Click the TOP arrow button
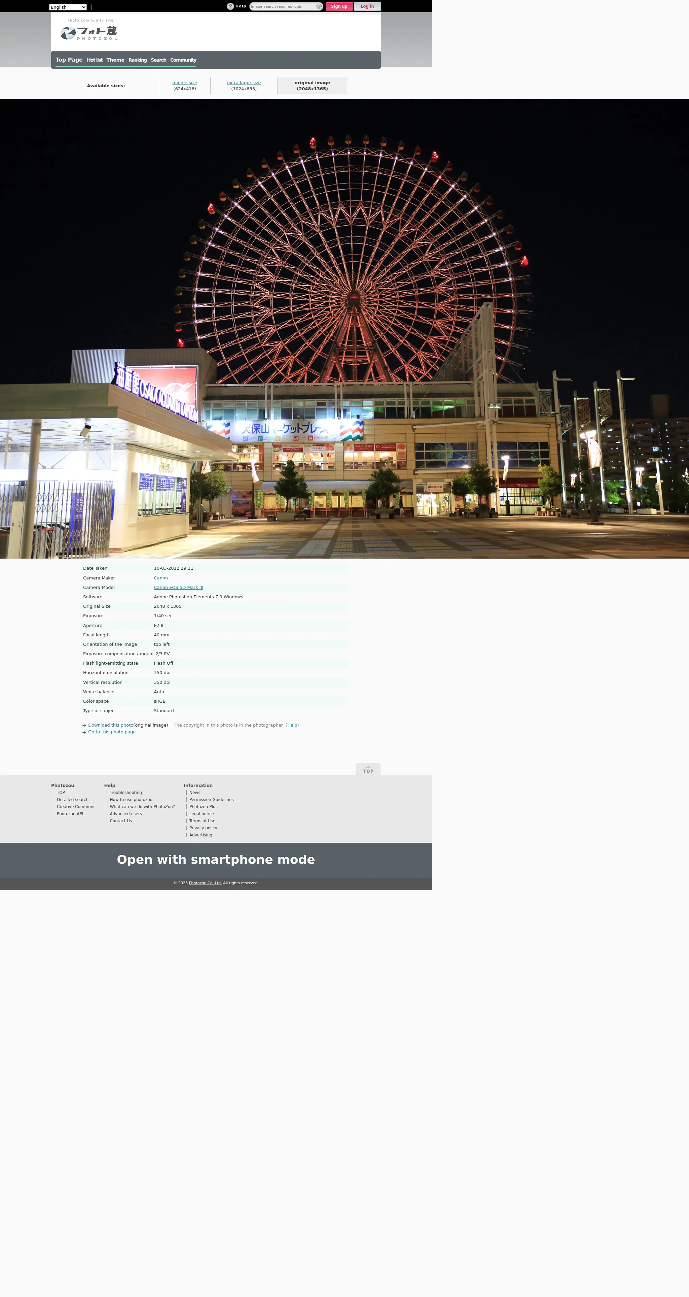Screen dimensions: 689x1297 tap(368, 769)
